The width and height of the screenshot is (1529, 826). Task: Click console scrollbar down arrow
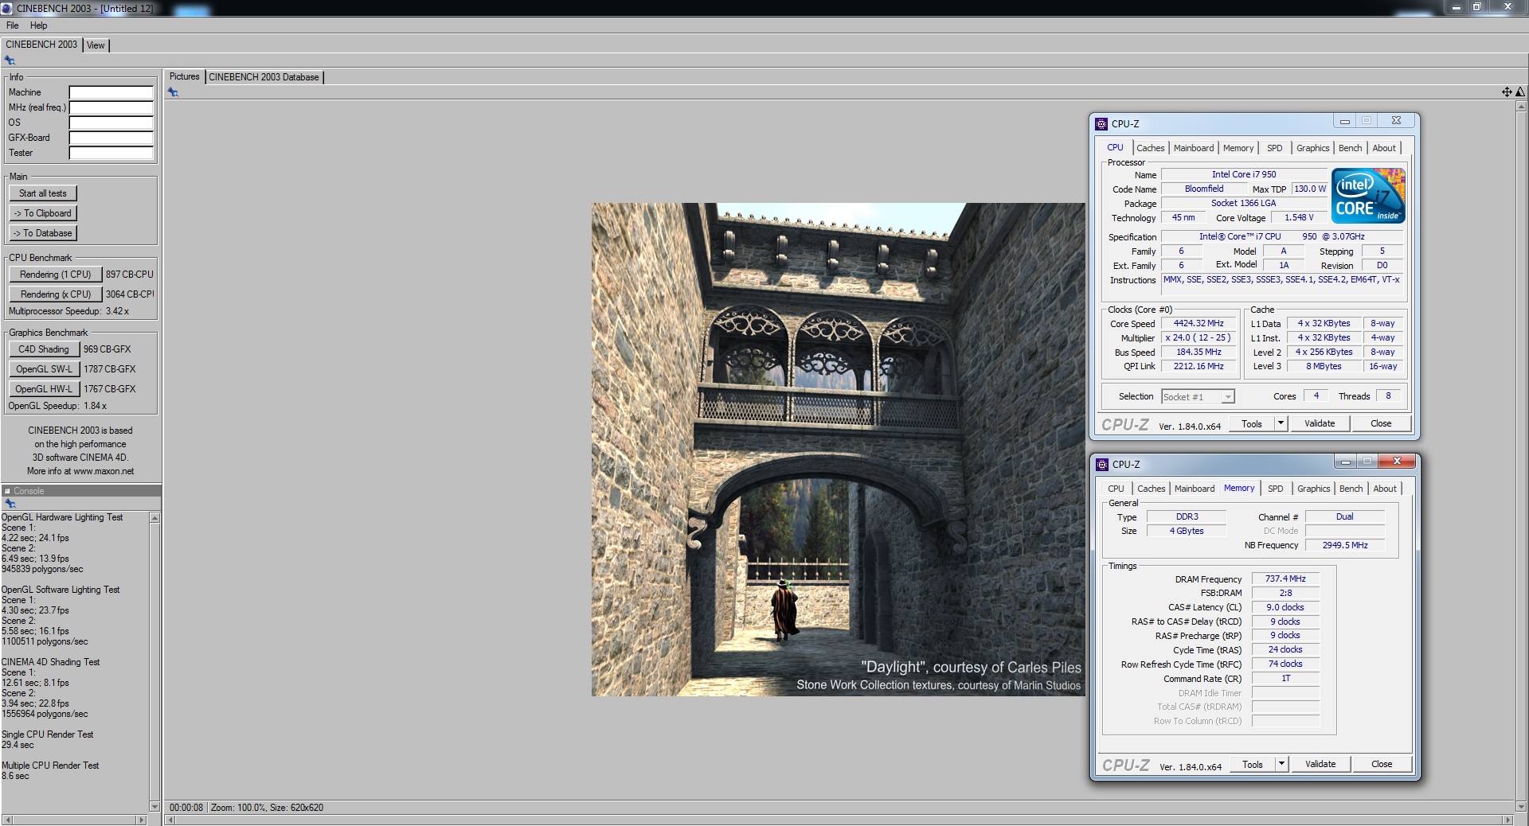[154, 806]
